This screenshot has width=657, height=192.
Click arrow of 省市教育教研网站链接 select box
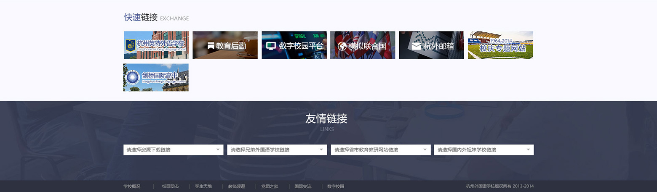point(425,150)
